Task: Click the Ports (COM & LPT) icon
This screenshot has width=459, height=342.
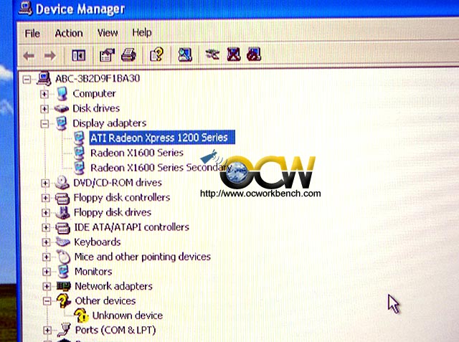Action: pos(64,330)
